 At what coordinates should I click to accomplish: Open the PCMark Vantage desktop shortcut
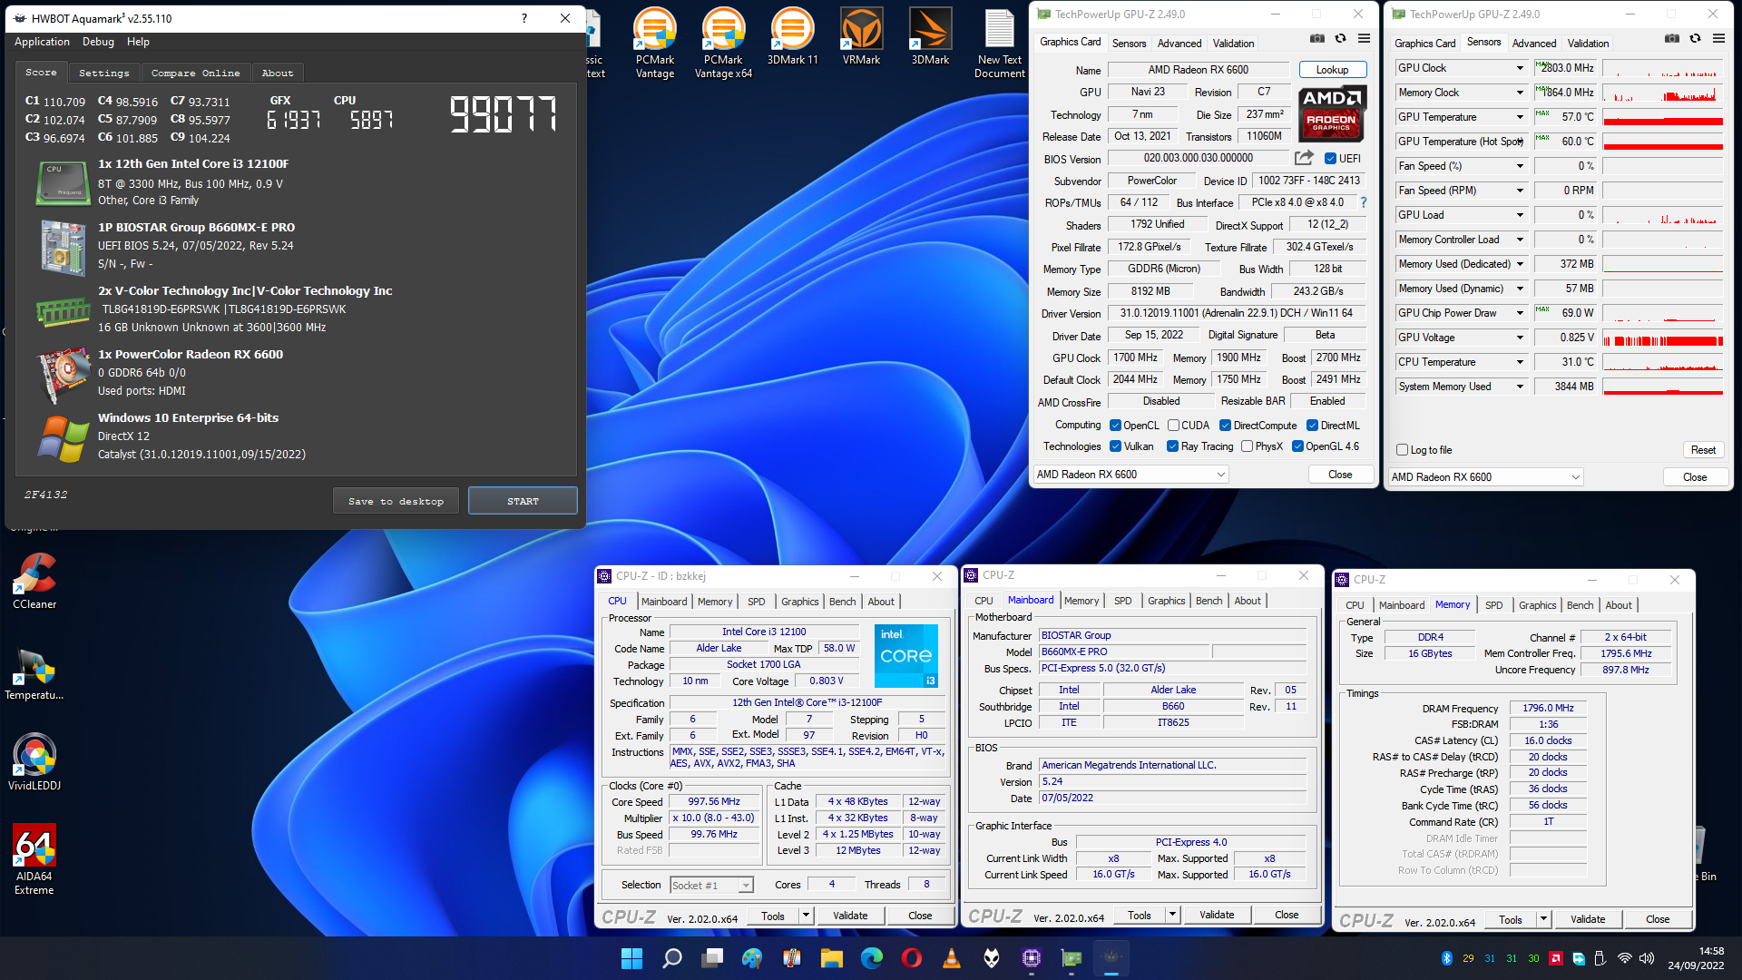coord(654,43)
